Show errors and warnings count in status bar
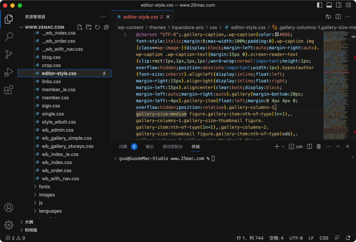 pos(15,238)
